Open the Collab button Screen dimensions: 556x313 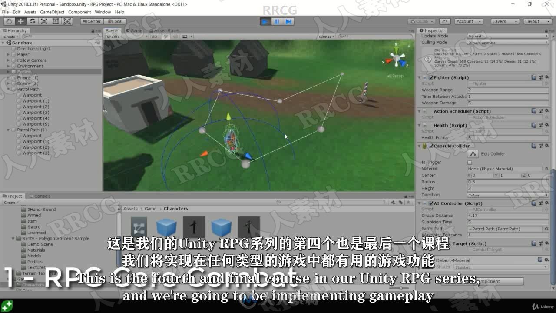coord(421,21)
